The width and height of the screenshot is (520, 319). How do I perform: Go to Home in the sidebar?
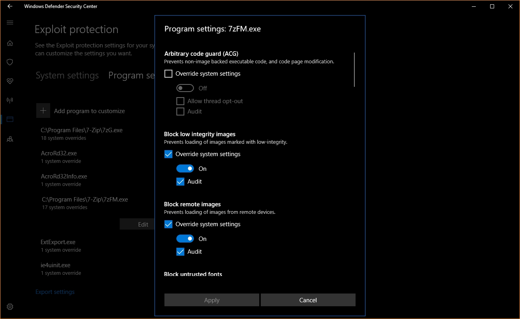pyautogui.click(x=10, y=43)
